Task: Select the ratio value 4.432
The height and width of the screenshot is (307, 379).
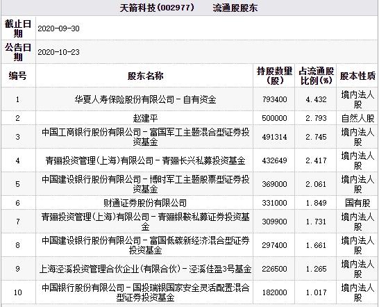Action: click(316, 99)
